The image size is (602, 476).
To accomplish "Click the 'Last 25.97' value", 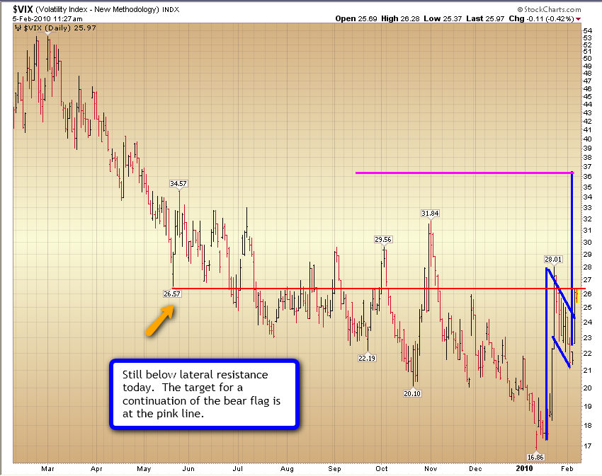I will pyautogui.click(x=485, y=18).
